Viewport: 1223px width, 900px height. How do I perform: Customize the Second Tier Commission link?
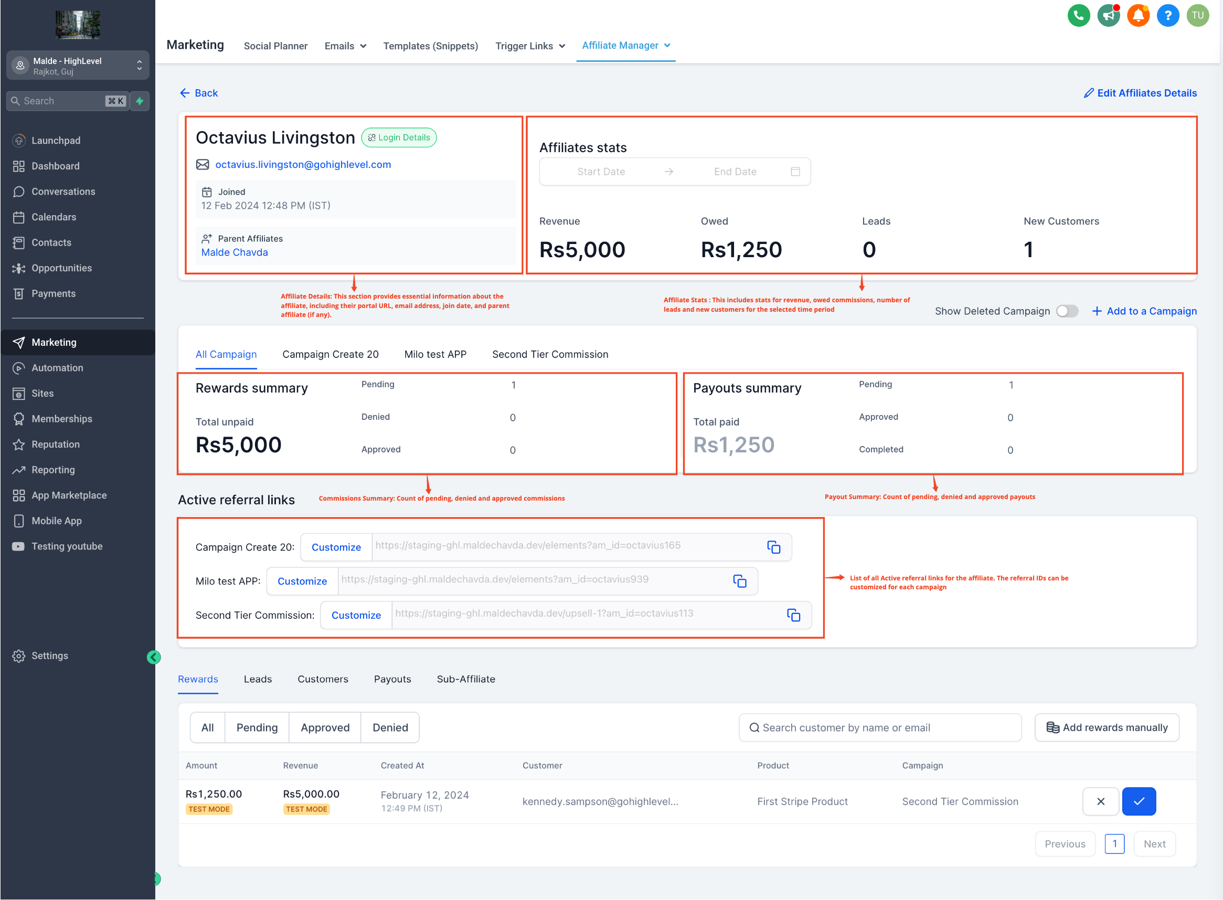pos(356,615)
